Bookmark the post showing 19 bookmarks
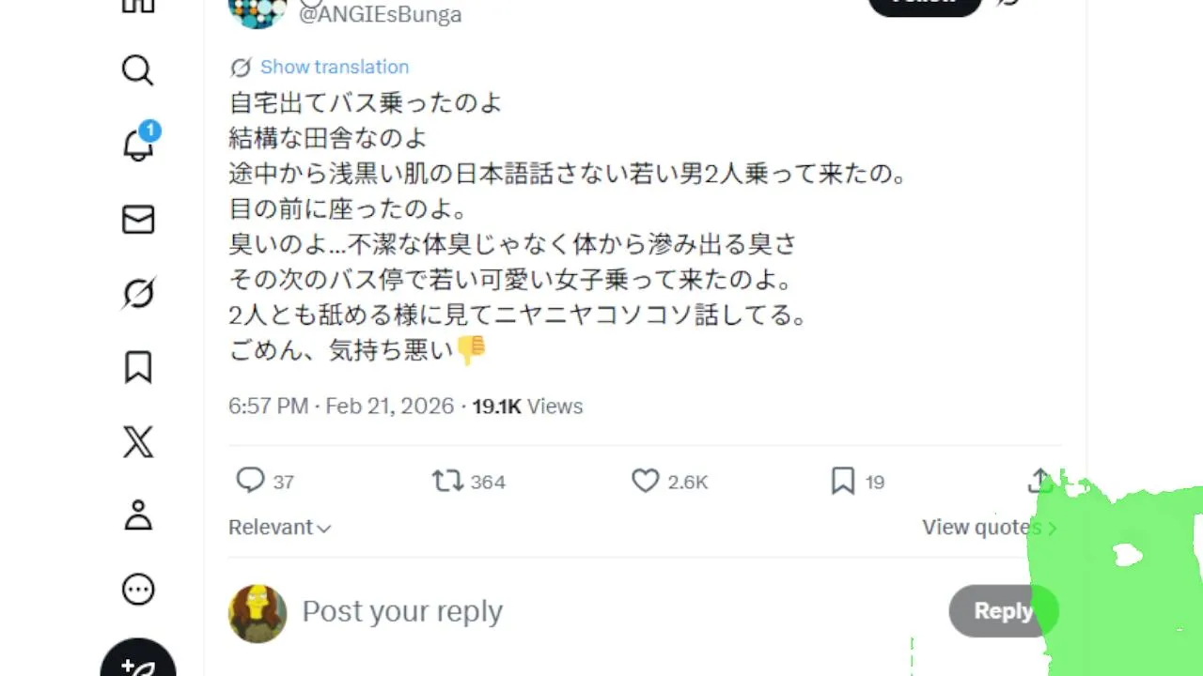The width and height of the screenshot is (1203, 676). click(843, 481)
